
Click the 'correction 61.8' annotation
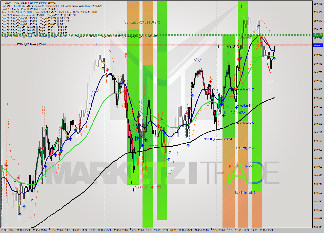pyautogui.click(x=245, y=106)
